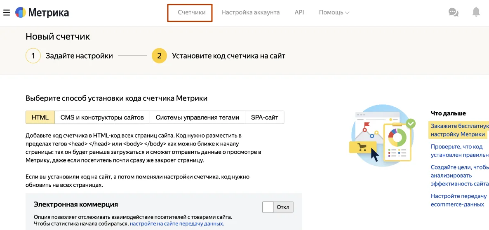The width and height of the screenshot is (489, 230).
Task: Expand the Помощь dropdown
Action: (334, 12)
